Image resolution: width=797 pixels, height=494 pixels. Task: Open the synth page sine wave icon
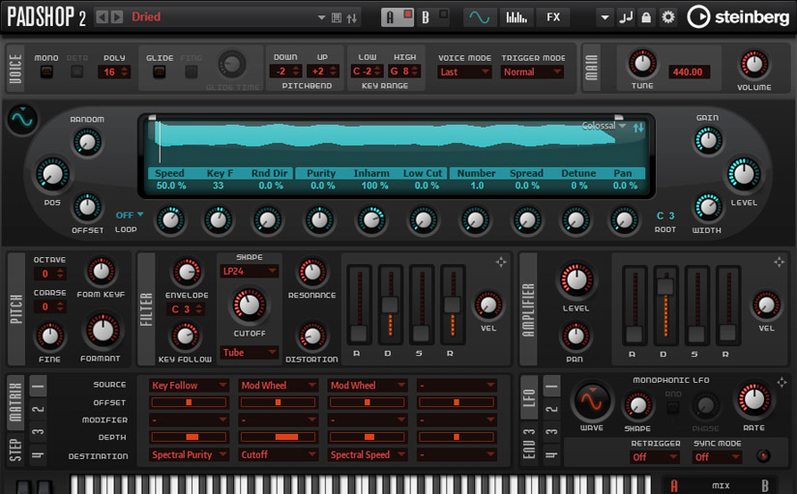[x=480, y=17]
